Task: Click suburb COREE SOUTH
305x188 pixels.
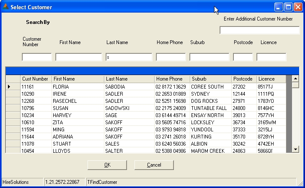Action: (207, 87)
